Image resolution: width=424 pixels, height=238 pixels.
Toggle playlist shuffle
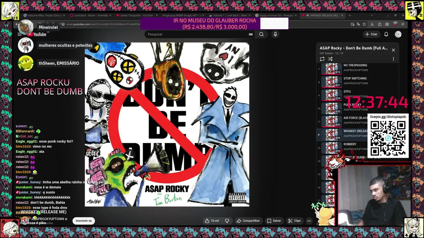coord(330,59)
